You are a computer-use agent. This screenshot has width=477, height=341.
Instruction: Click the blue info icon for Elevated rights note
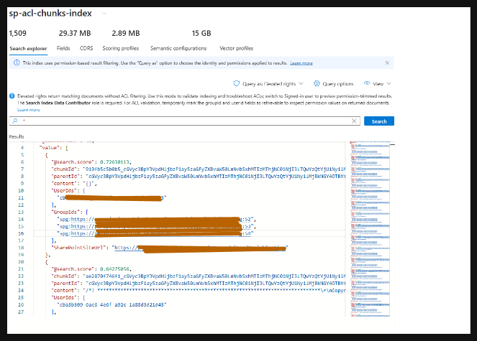(x=12, y=96)
